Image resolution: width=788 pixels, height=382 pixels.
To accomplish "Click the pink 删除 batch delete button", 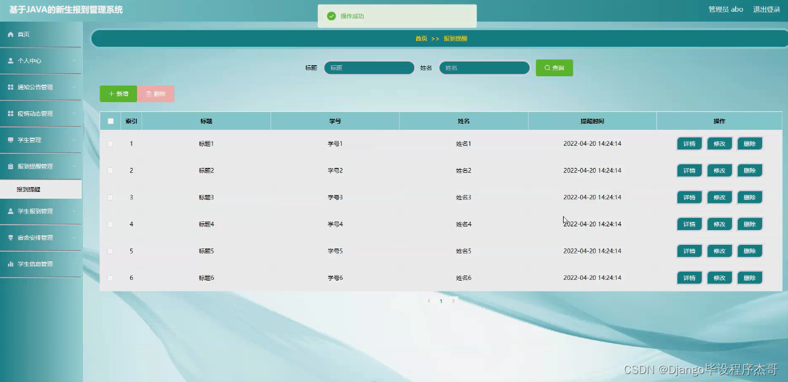I will tap(156, 94).
